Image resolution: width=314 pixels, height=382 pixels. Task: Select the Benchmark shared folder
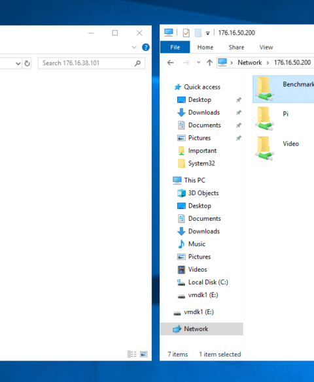[x=283, y=89]
